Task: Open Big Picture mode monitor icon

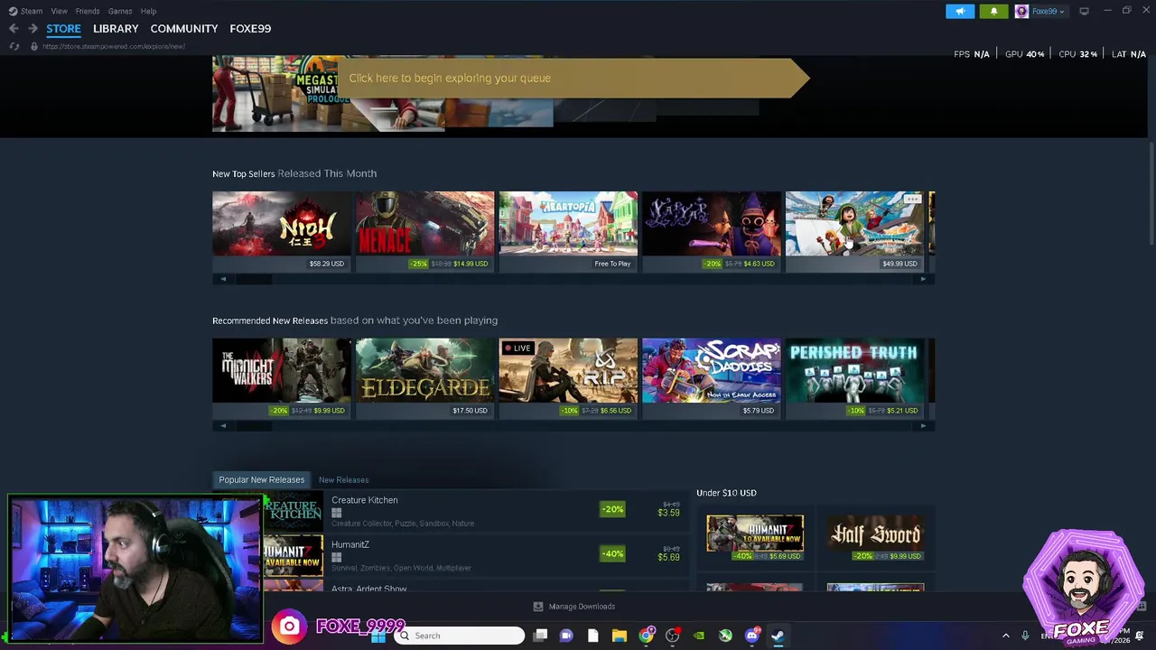Action: 1084,11
